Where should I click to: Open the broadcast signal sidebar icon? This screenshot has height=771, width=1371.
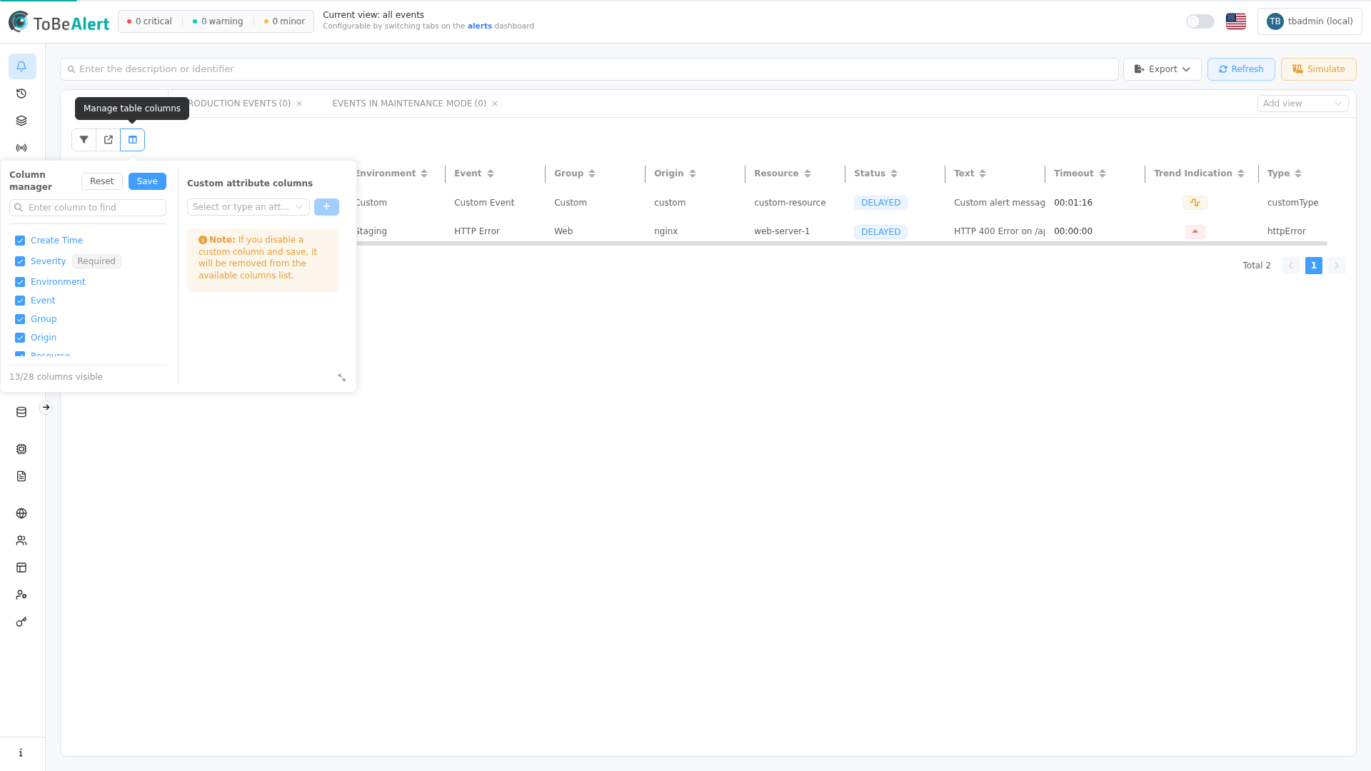pyautogui.click(x=21, y=148)
